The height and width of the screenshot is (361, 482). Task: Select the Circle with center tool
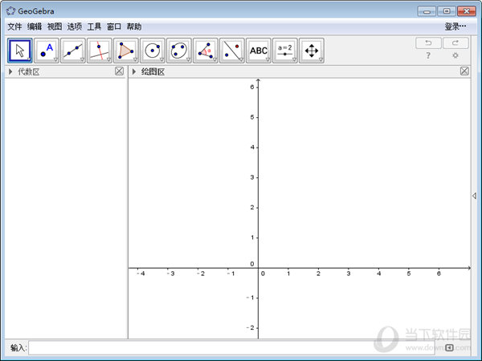pyautogui.click(x=153, y=51)
